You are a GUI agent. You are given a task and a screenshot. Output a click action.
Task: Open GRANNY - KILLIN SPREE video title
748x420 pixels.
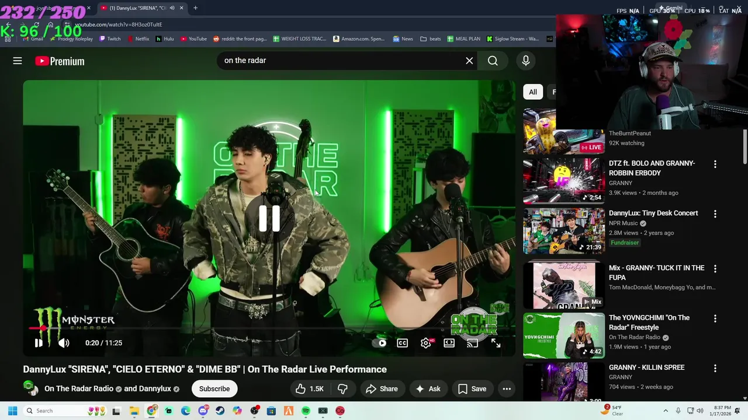[x=647, y=367]
